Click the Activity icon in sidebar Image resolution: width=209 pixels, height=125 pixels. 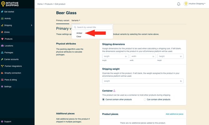pos(2,18)
